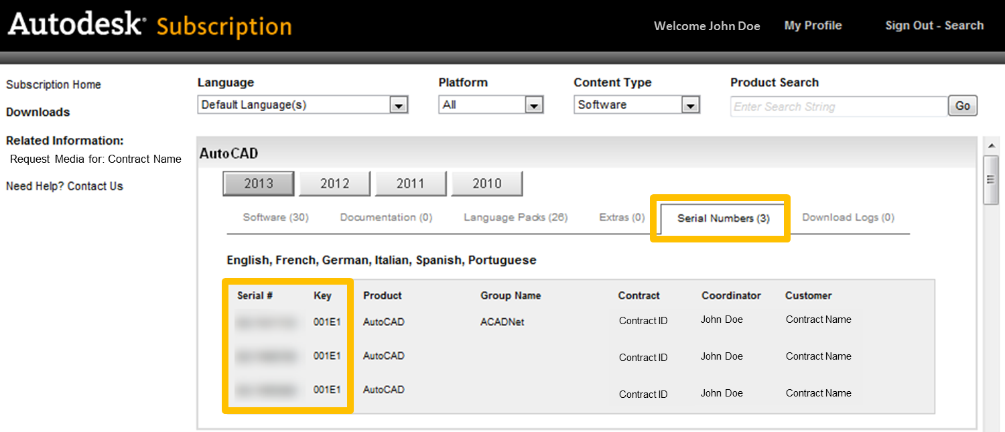Open the Downloads section

coord(38,113)
